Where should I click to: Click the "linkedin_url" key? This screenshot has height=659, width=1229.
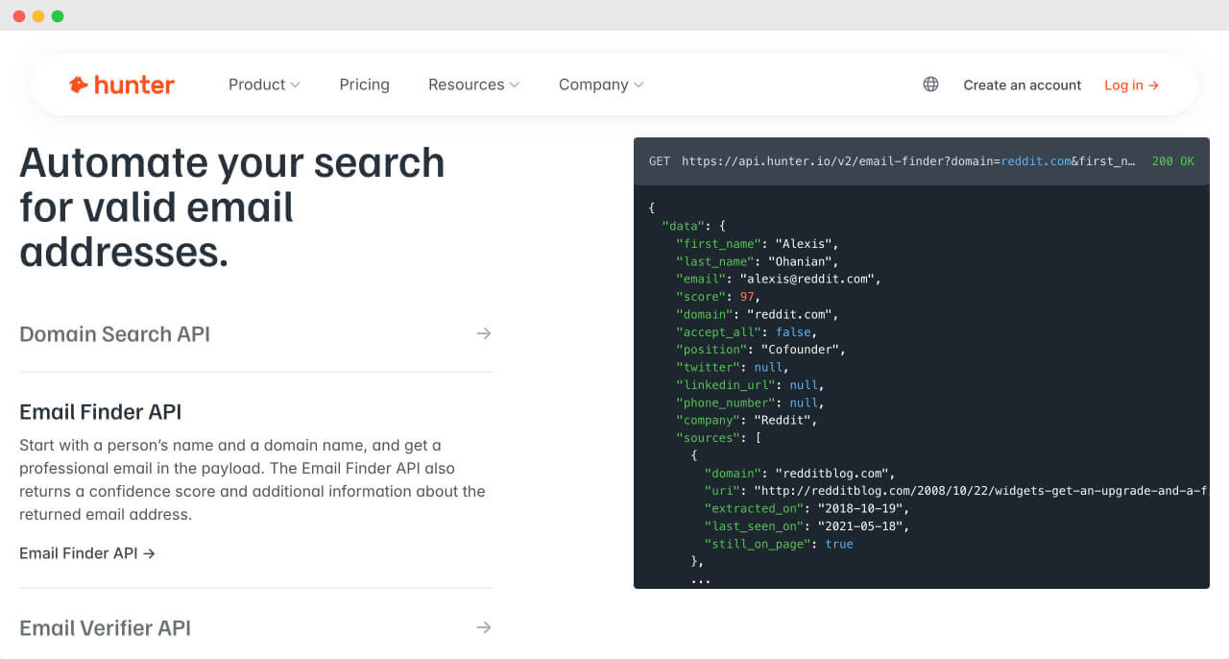(725, 385)
